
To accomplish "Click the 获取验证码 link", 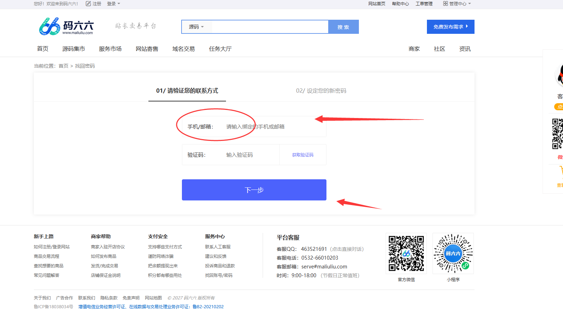I will point(302,155).
